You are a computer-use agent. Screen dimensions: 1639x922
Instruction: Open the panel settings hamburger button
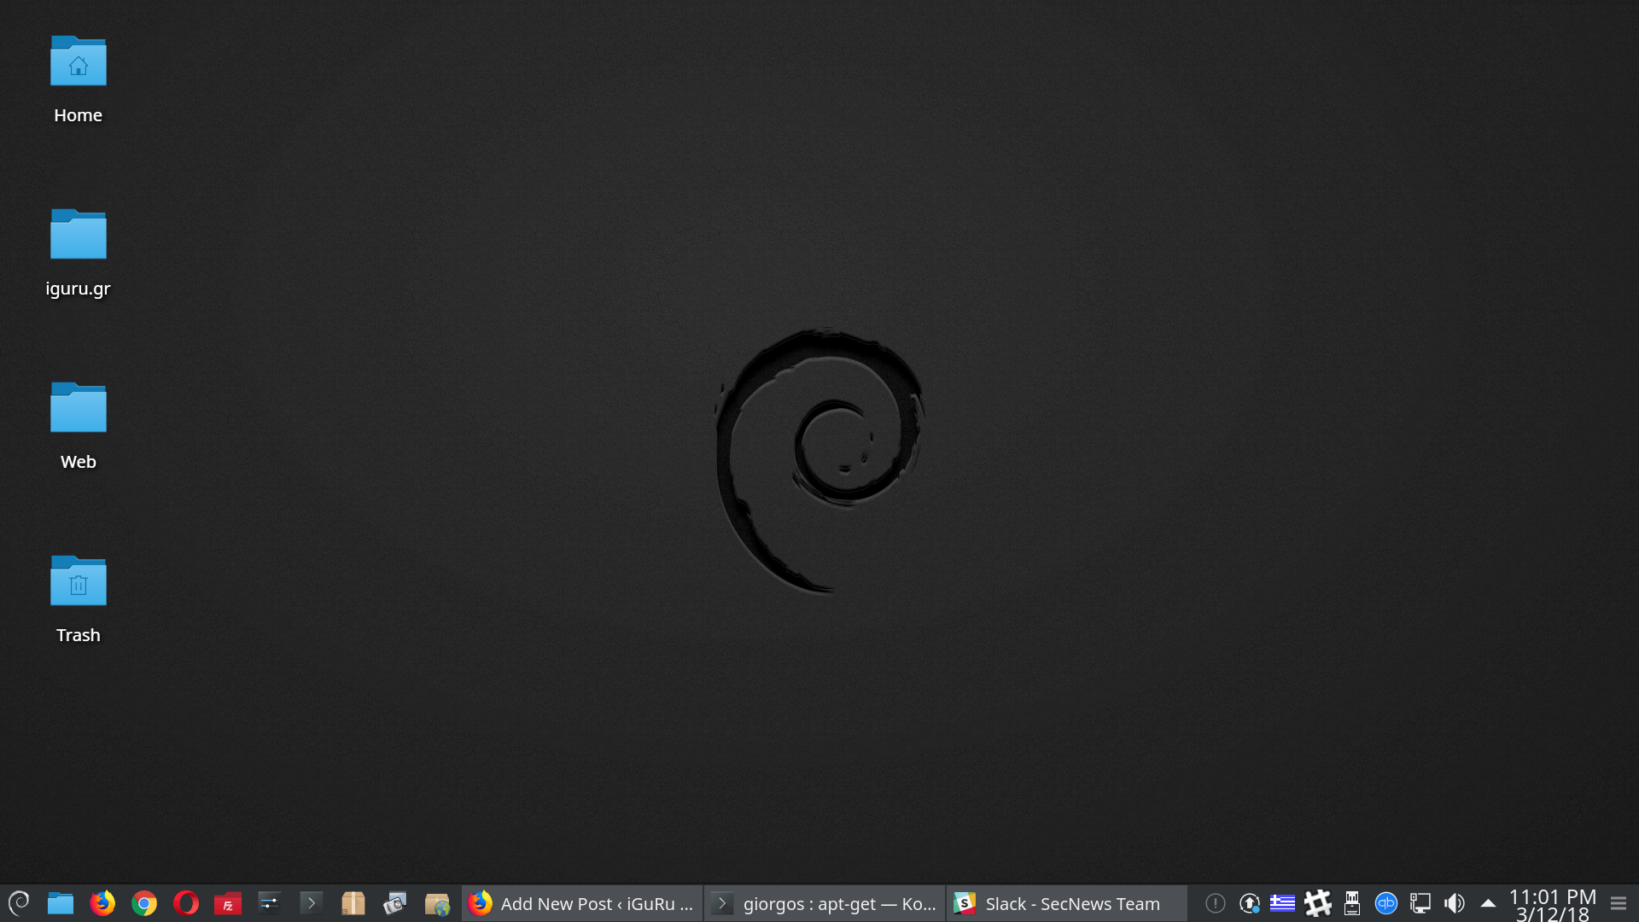[1619, 903]
